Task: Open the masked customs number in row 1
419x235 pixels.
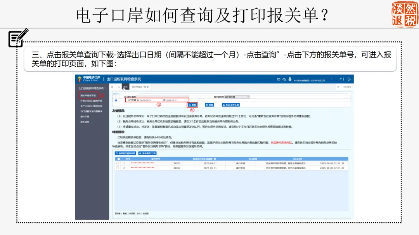Action: click(143, 163)
